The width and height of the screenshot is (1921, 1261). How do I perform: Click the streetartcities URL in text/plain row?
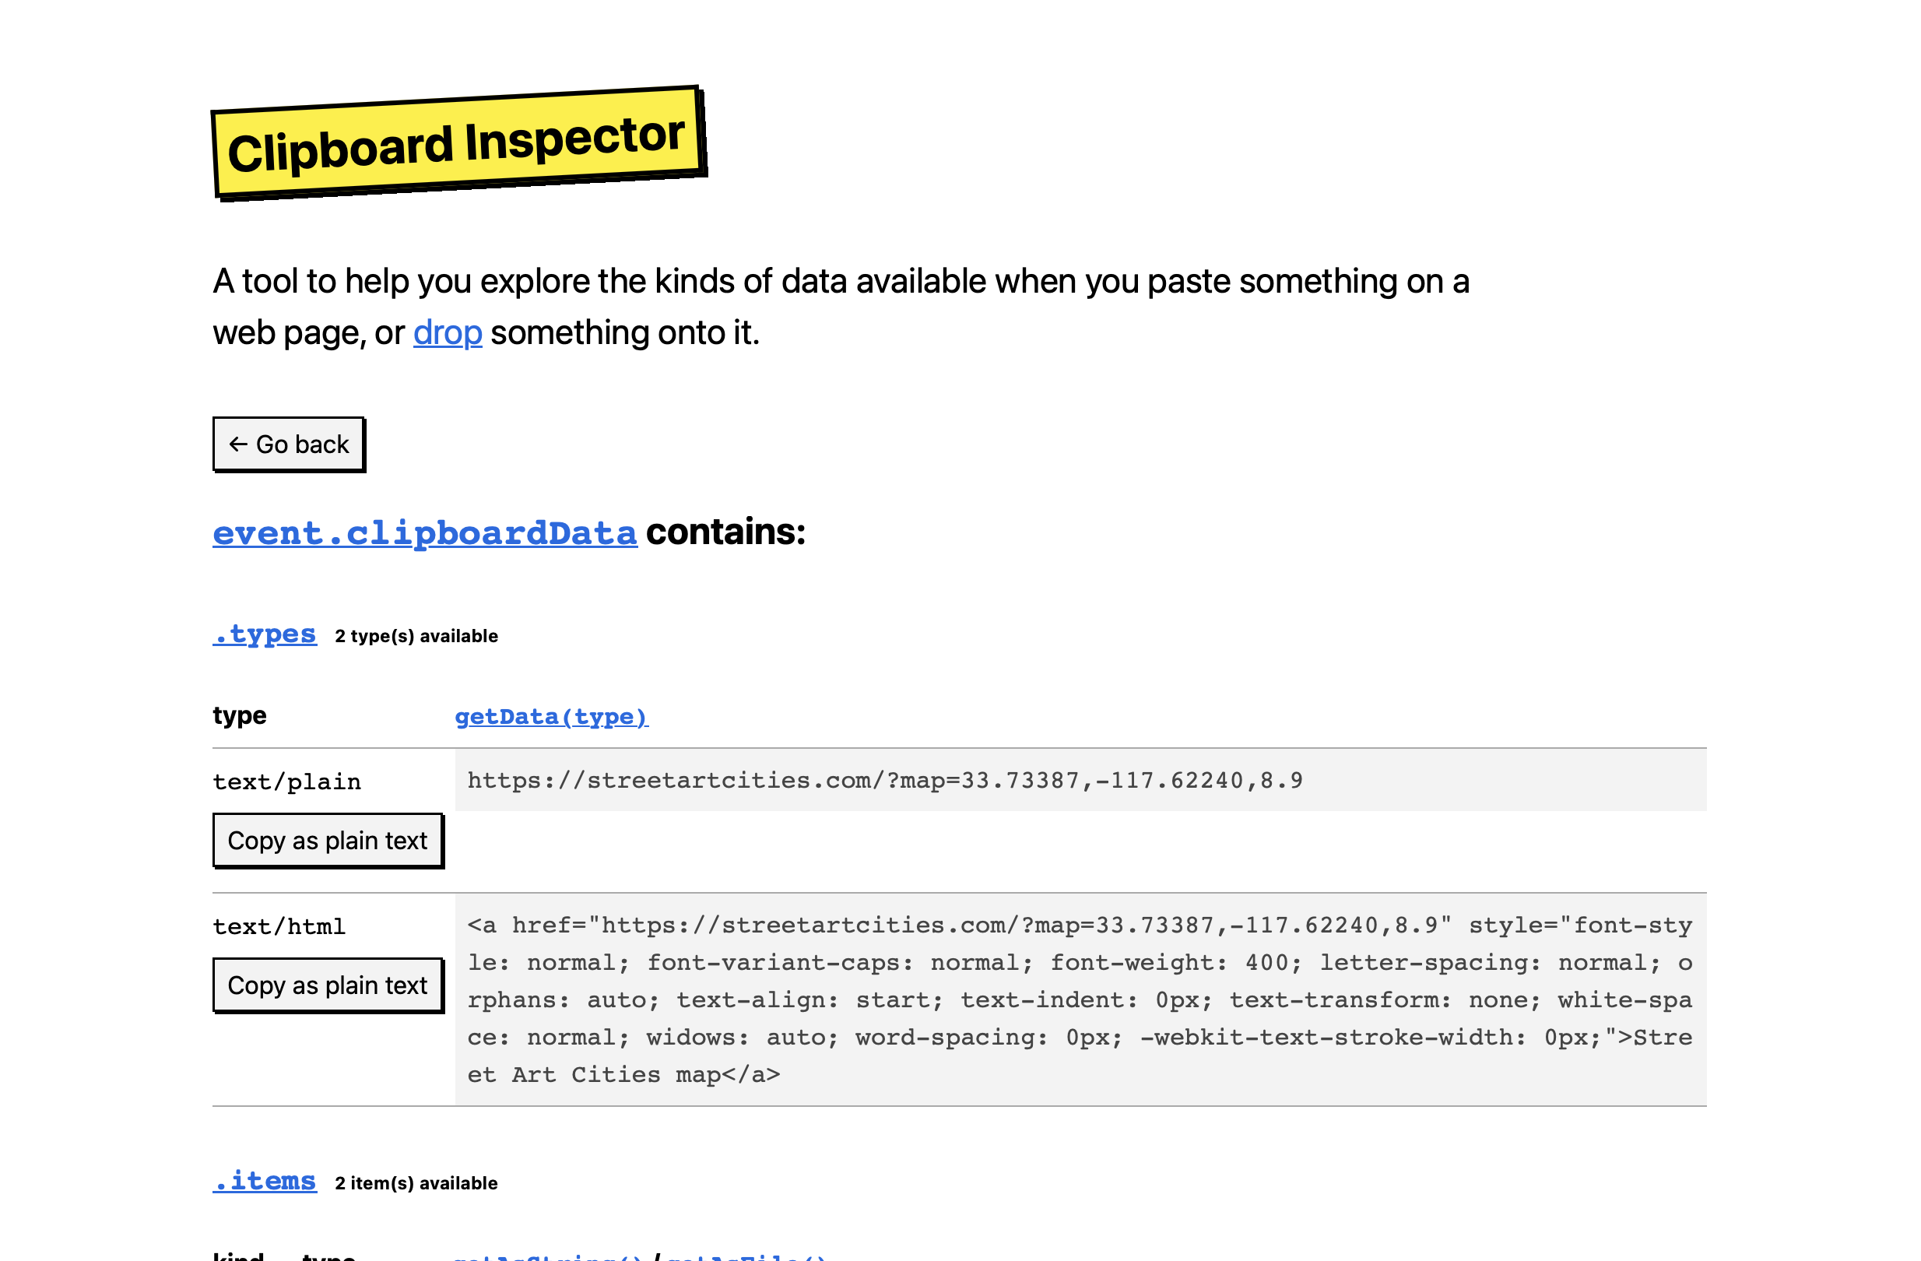885,781
